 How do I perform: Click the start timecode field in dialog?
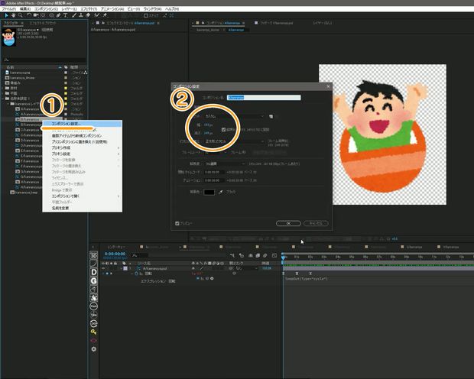click(213, 172)
